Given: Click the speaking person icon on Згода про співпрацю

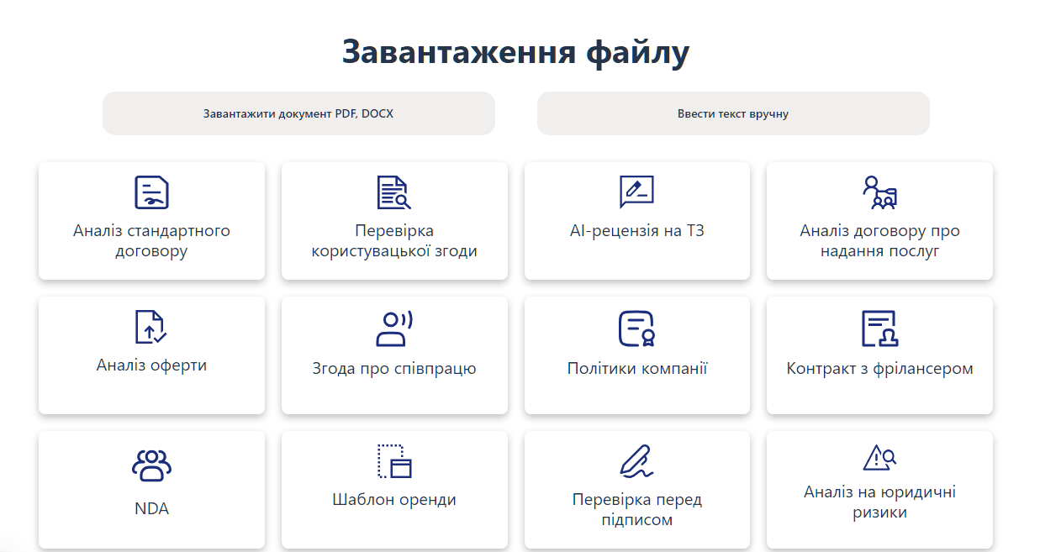Looking at the screenshot, I should [393, 327].
